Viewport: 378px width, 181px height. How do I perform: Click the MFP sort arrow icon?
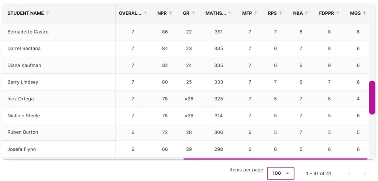click(256, 13)
